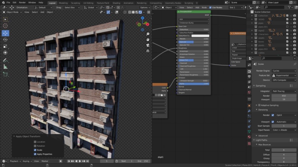The image size is (298, 167).
Task: Select the Cursor tool
Action: click(x=5, y=26)
